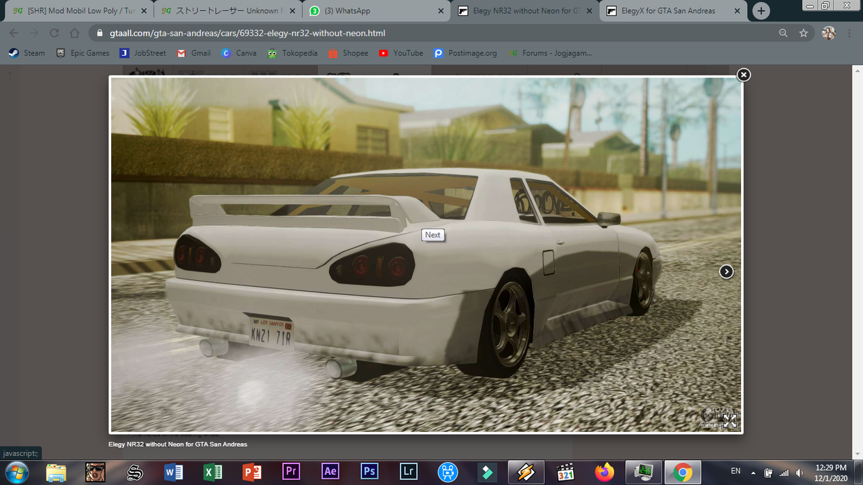Switch to the ElegyX for GTA San Andreas tab
Screen dimensions: 863x485
pos(674,11)
